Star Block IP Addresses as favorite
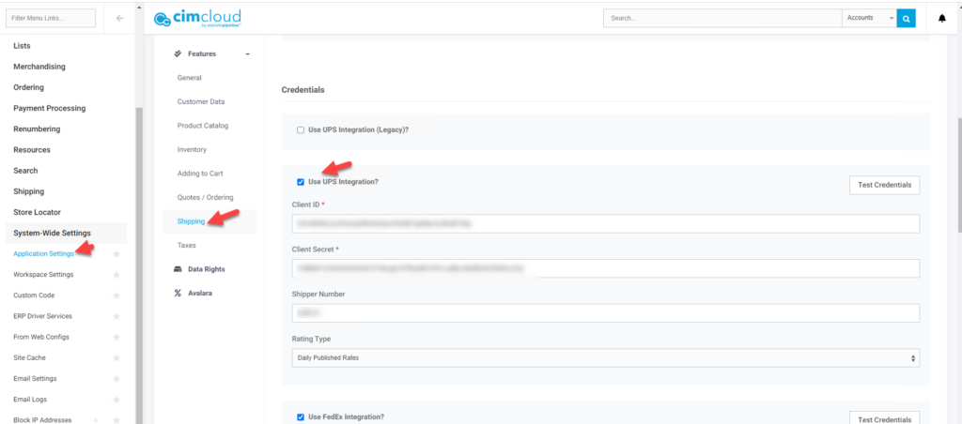962x424 pixels. tap(116, 420)
